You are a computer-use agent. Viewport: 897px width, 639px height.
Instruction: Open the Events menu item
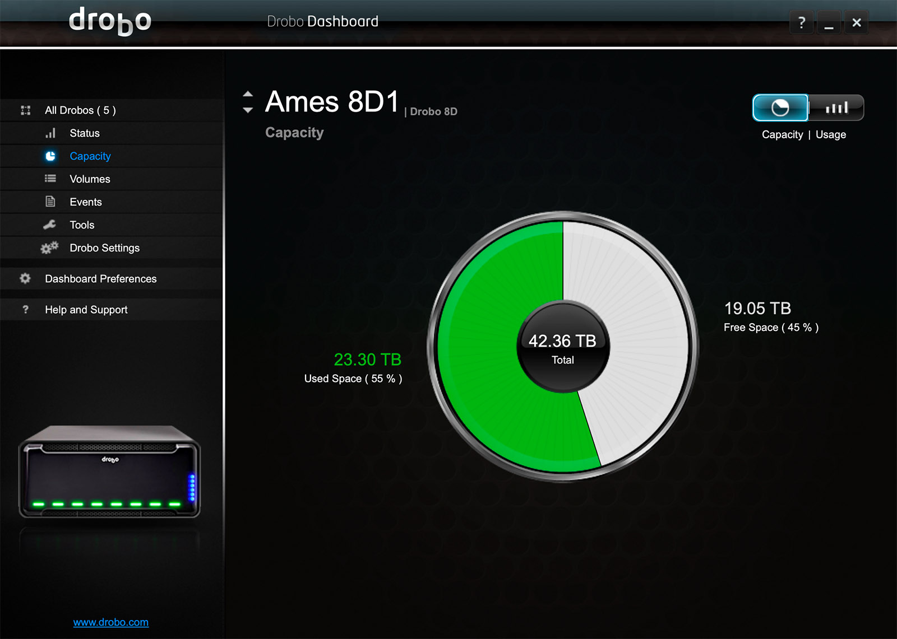[86, 202]
